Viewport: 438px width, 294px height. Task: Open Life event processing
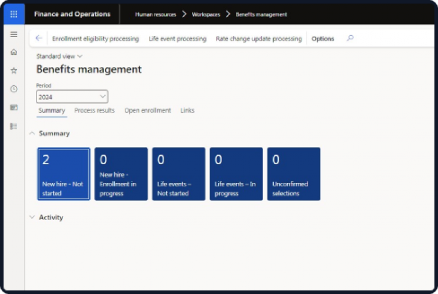click(x=177, y=38)
